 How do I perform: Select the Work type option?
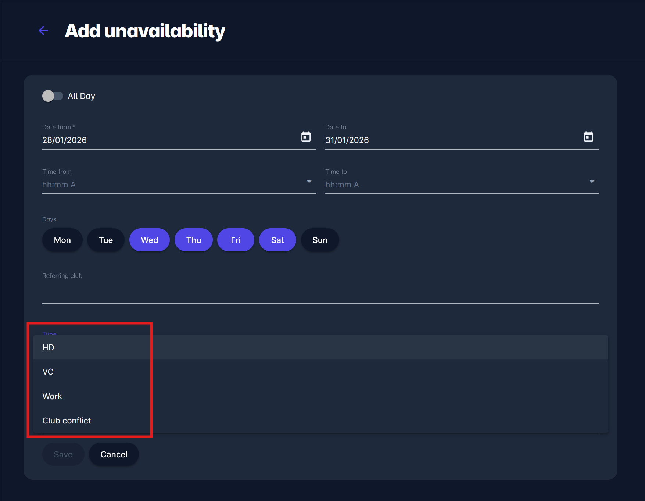(x=52, y=396)
